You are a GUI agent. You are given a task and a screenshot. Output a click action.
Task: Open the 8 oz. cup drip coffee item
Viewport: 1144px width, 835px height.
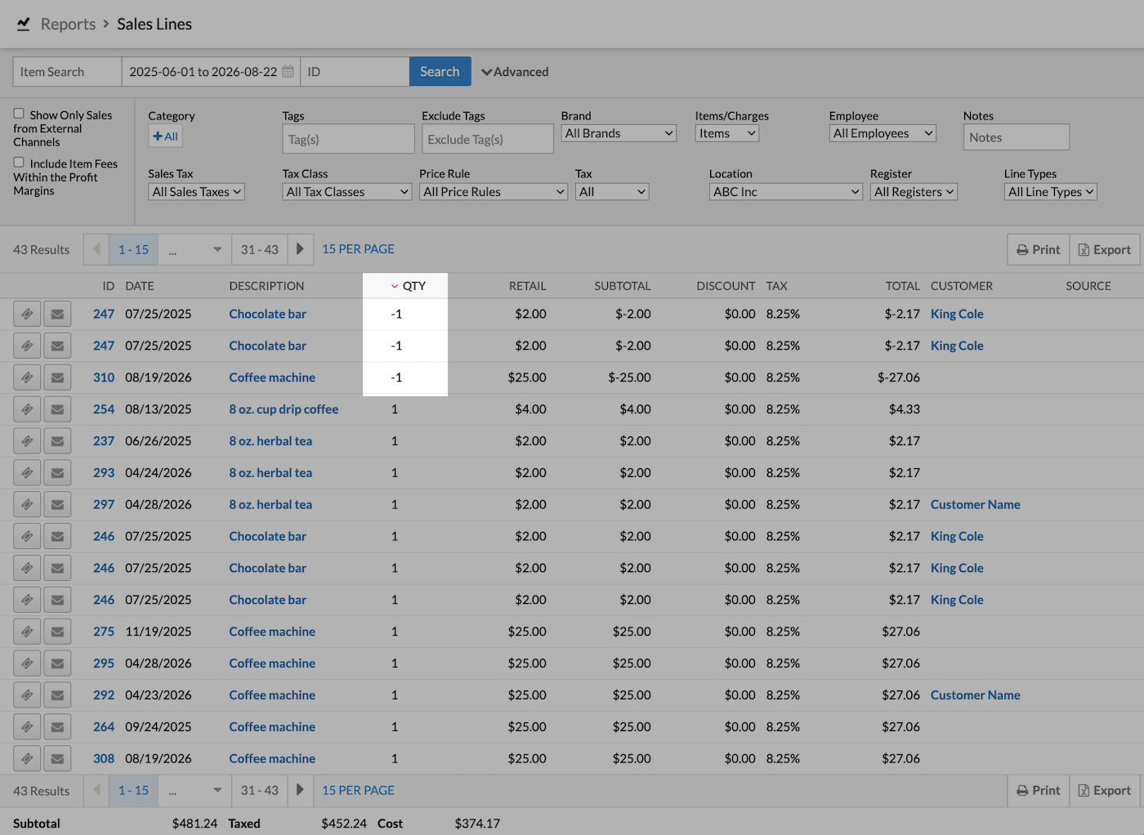(284, 409)
